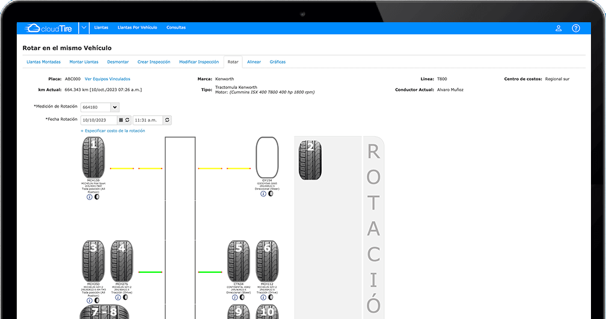Click the tire icon under MCH350
The height and width of the screenshot is (319, 606).
pyautogui.click(x=97, y=300)
